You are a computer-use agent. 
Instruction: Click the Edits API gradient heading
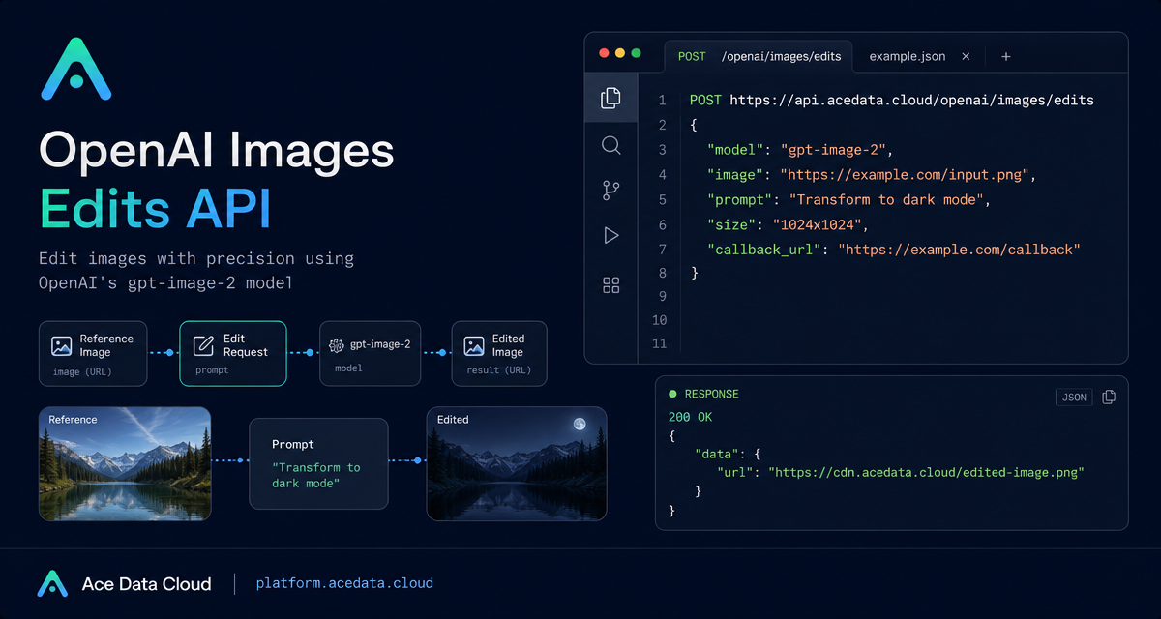pyautogui.click(x=155, y=209)
